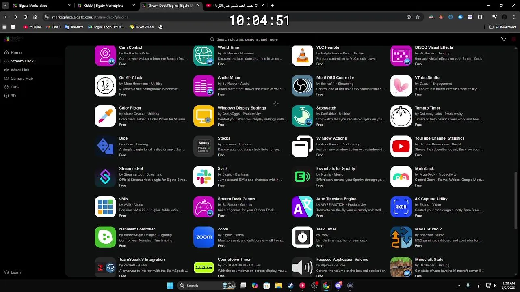
Task: Open File Explorer from the taskbar
Action: [x=279, y=286]
